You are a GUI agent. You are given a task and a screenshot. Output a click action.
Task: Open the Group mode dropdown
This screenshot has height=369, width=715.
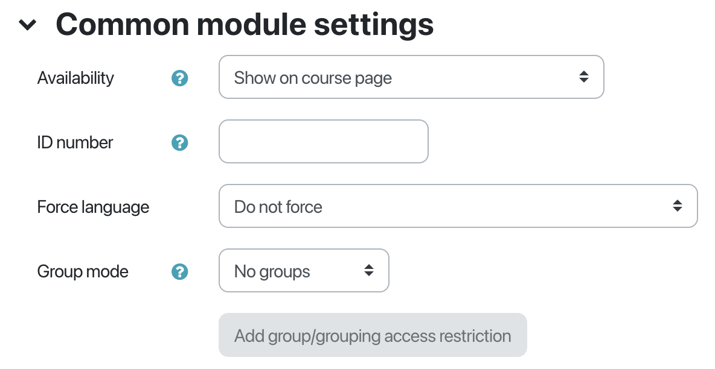(x=303, y=271)
